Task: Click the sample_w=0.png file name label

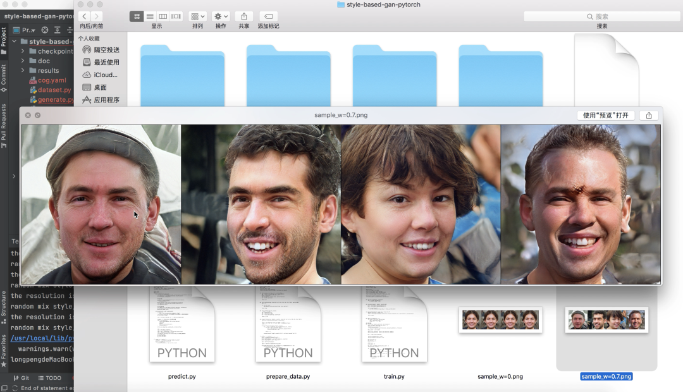Action: pyautogui.click(x=500, y=376)
